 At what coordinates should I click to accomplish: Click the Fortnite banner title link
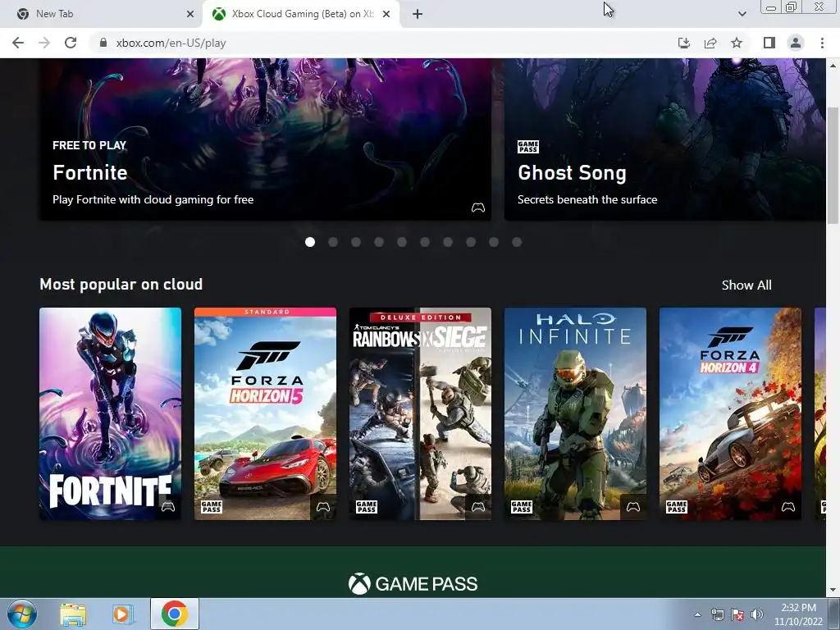pyautogui.click(x=90, y=172)
